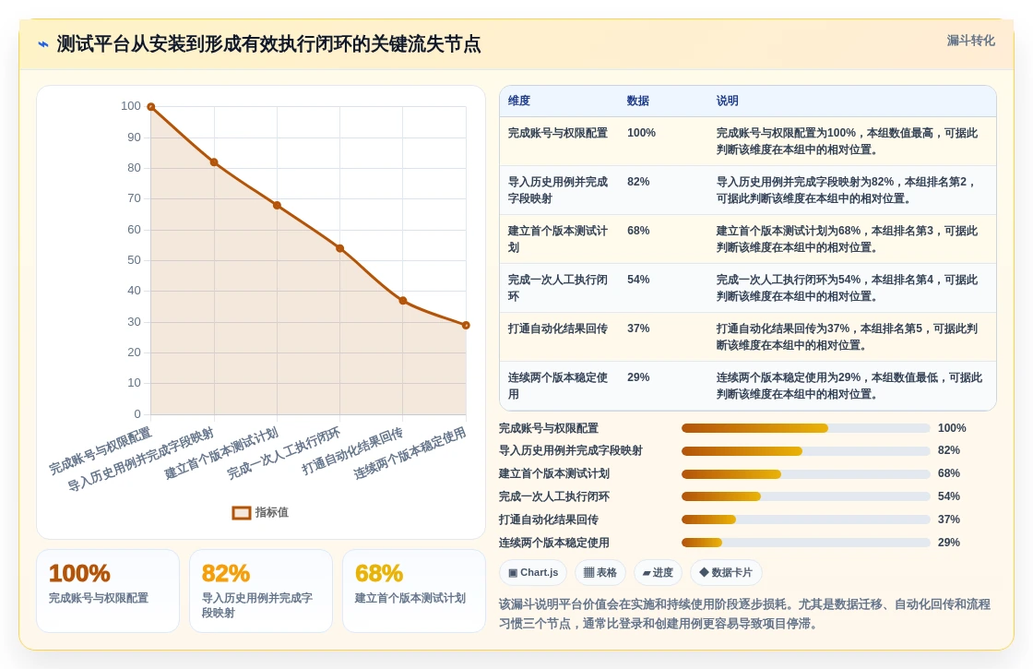Click table cell 导入历史用例并完成字段映射
Viewport: 1033px width, 669px height.
557,190
